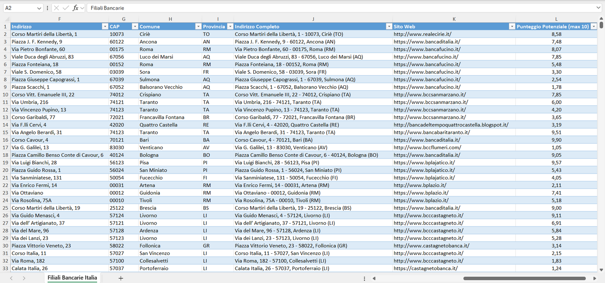Click the Select All triangle corner
605x283 pixels.
click(6, 19)
